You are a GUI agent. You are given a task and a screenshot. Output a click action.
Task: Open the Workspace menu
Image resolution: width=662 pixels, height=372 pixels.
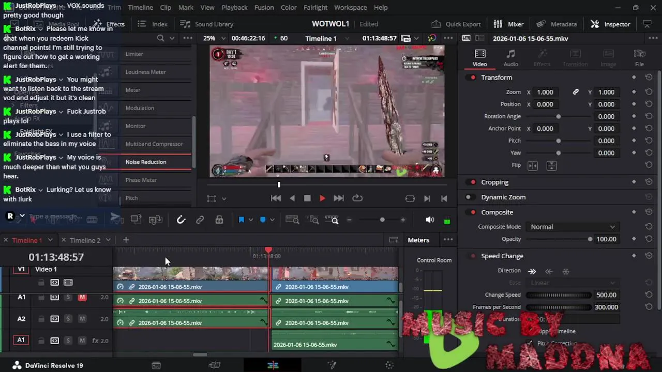(x=350, y=7)
